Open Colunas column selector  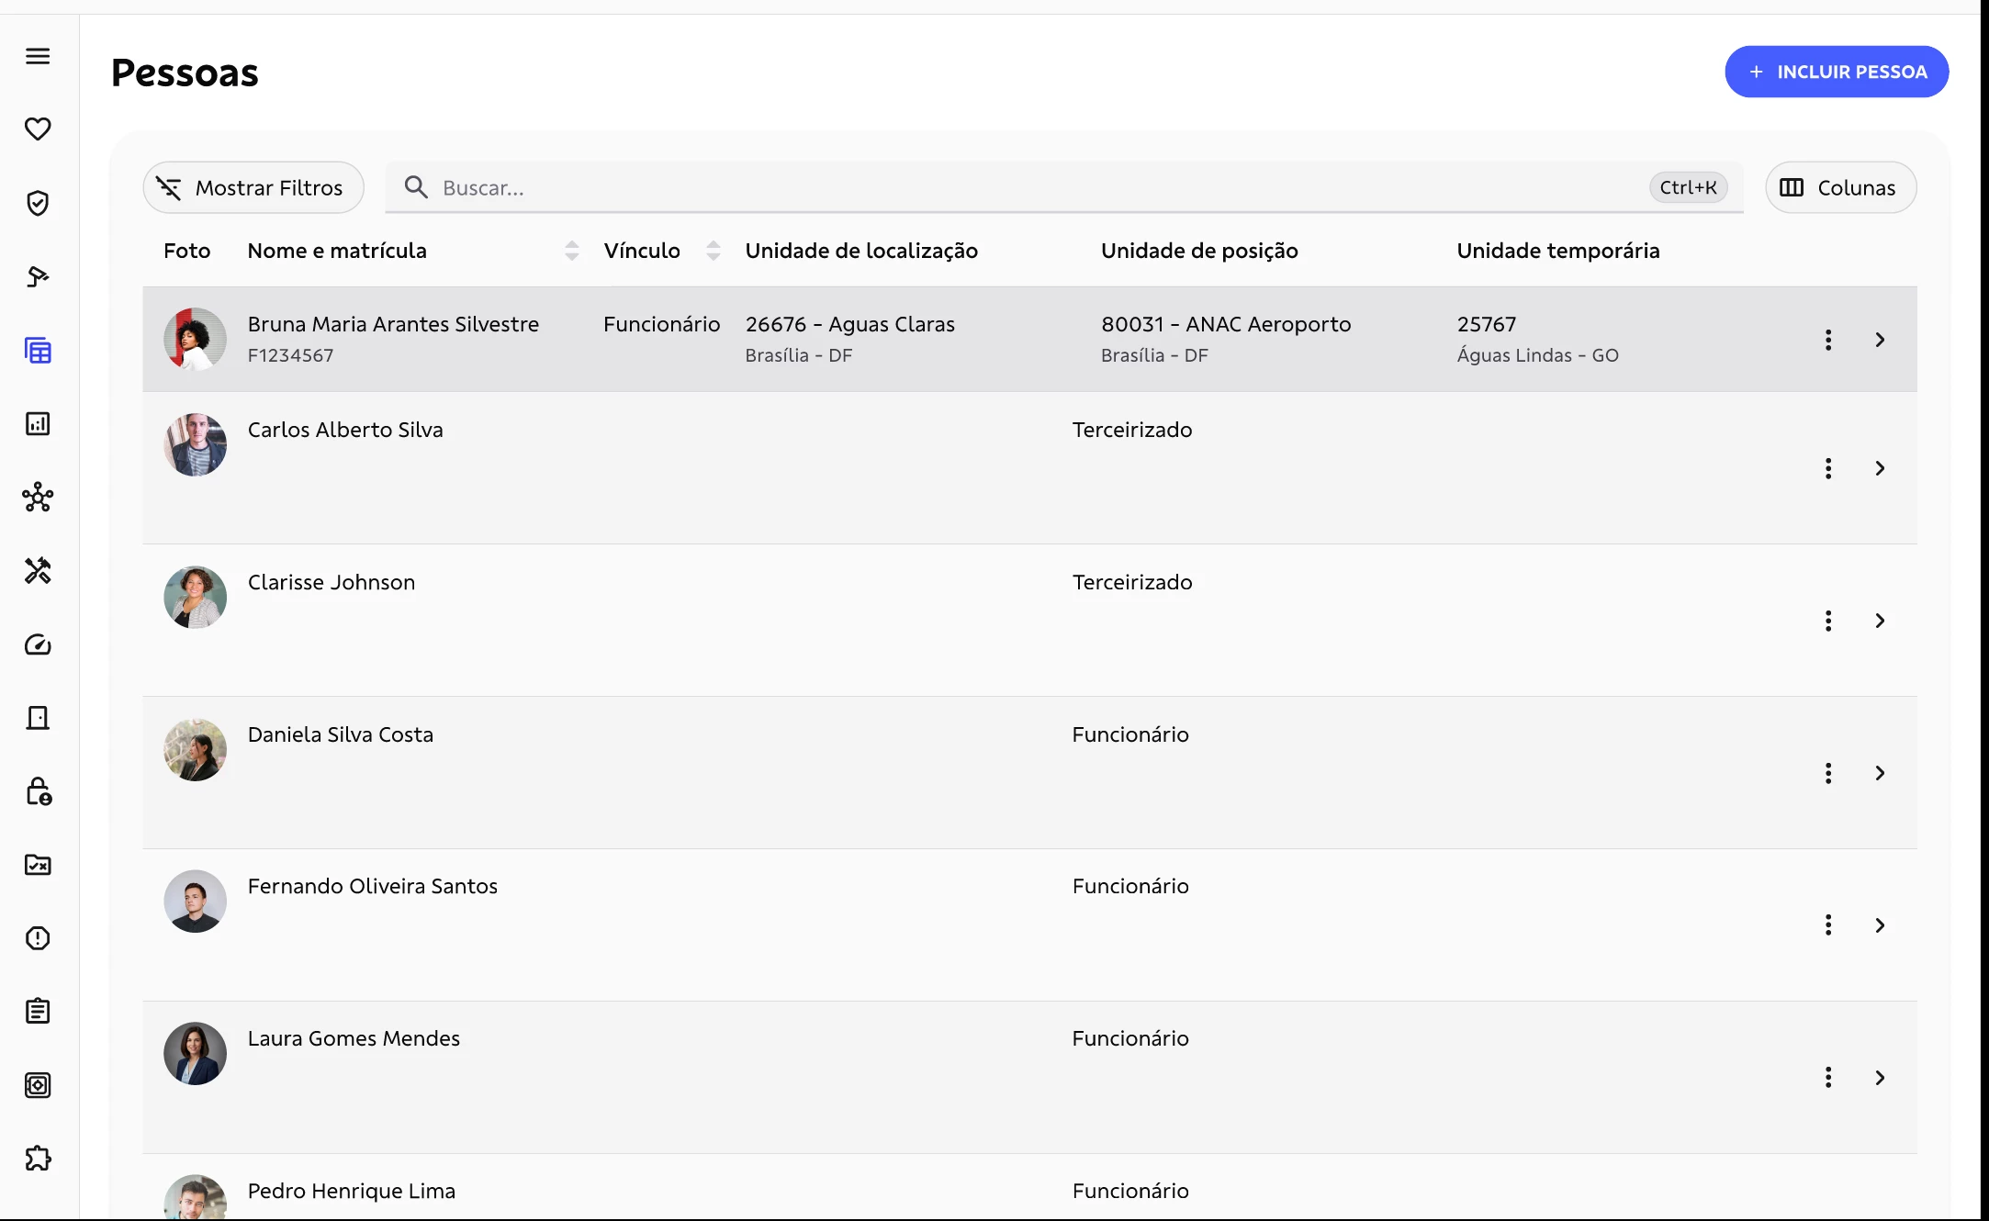coord(1840,188)
